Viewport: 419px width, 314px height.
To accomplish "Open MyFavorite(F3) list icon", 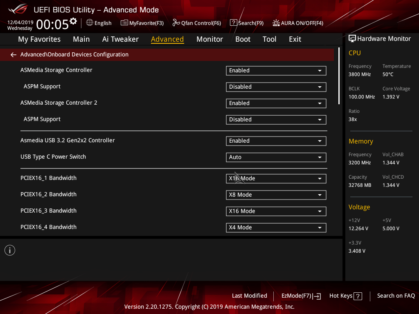I will (x=124, y=23).
